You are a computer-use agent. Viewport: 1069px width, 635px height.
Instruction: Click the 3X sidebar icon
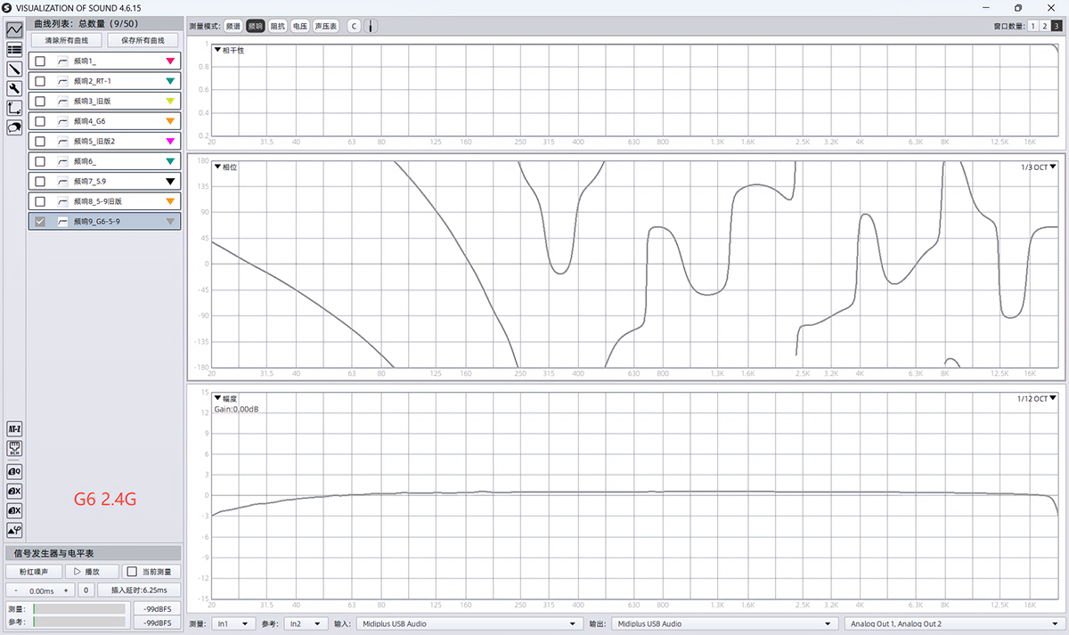coord(14,510)
